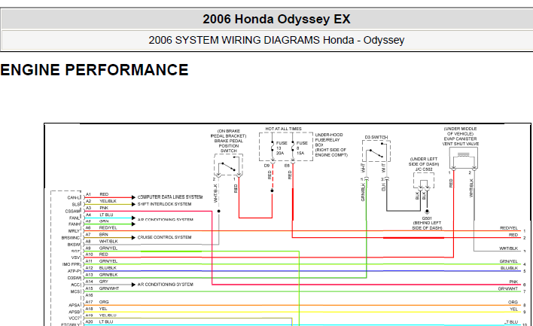533x326 pixels.
Task: Click the A3 PNK pin label
Action: tap(97, 208)
